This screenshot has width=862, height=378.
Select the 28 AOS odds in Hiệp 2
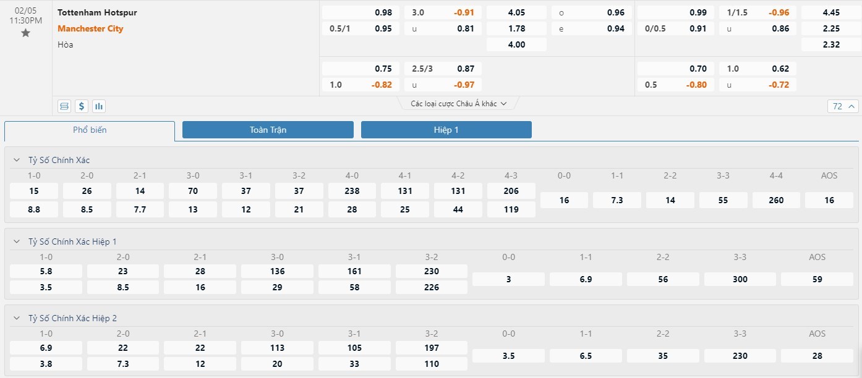[817, 356]
